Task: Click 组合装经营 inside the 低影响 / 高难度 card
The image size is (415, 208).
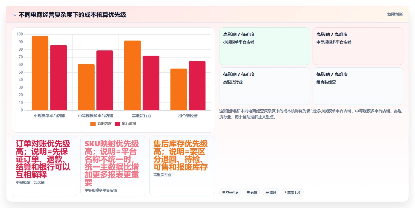Action: tap(326, 82)
